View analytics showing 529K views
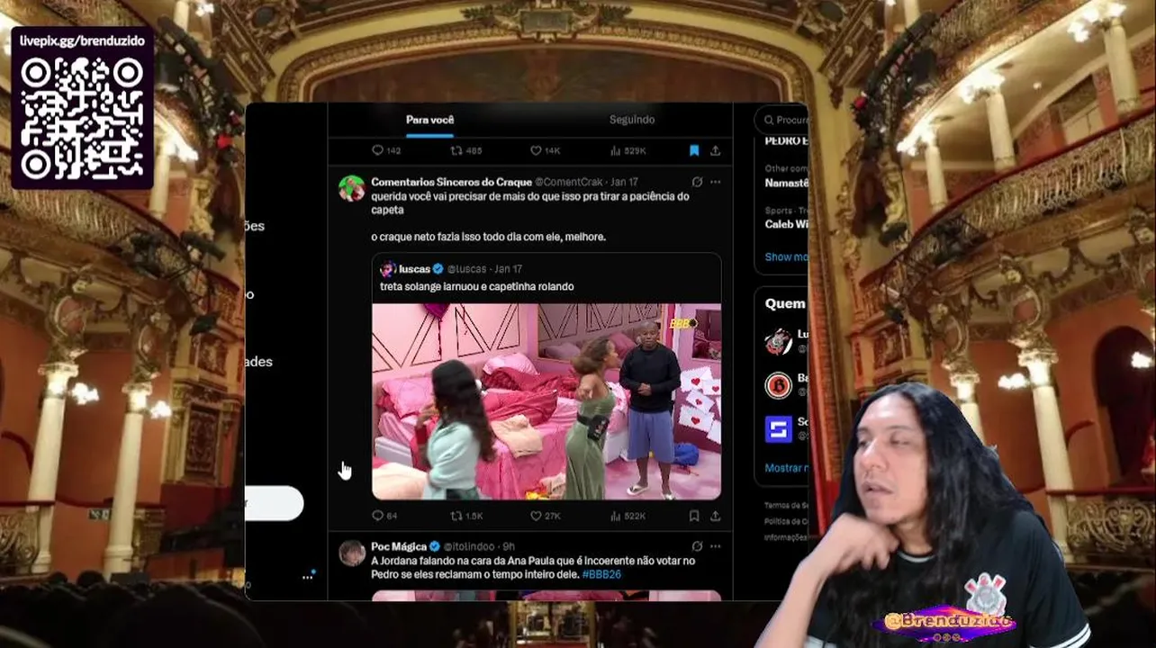Image resolution: width=1156 pixels, height=648 pixels. [628, 150]
